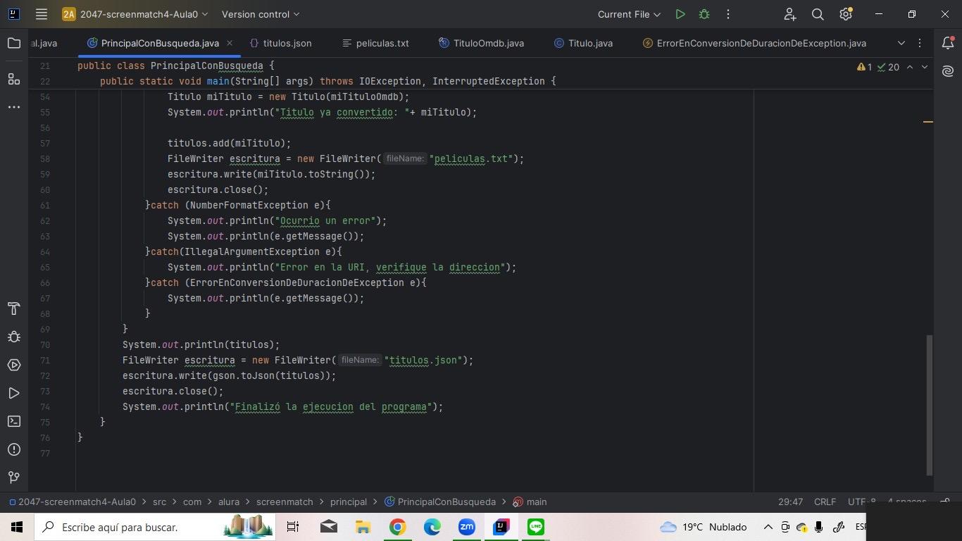Click the PrincipalConBusqueda class breadcrumb

(440, 502)
